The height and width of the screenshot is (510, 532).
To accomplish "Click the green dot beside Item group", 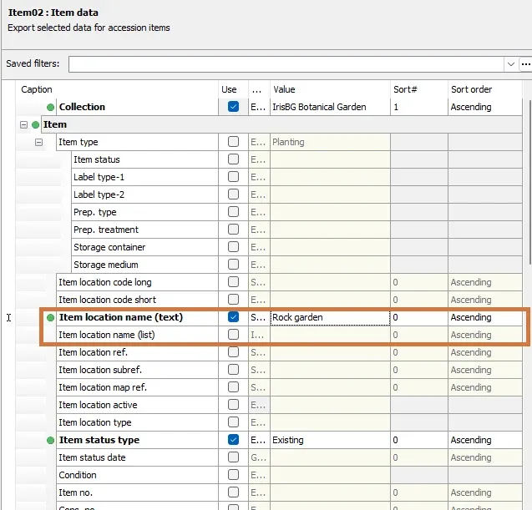I will click(x=35, y=125).
